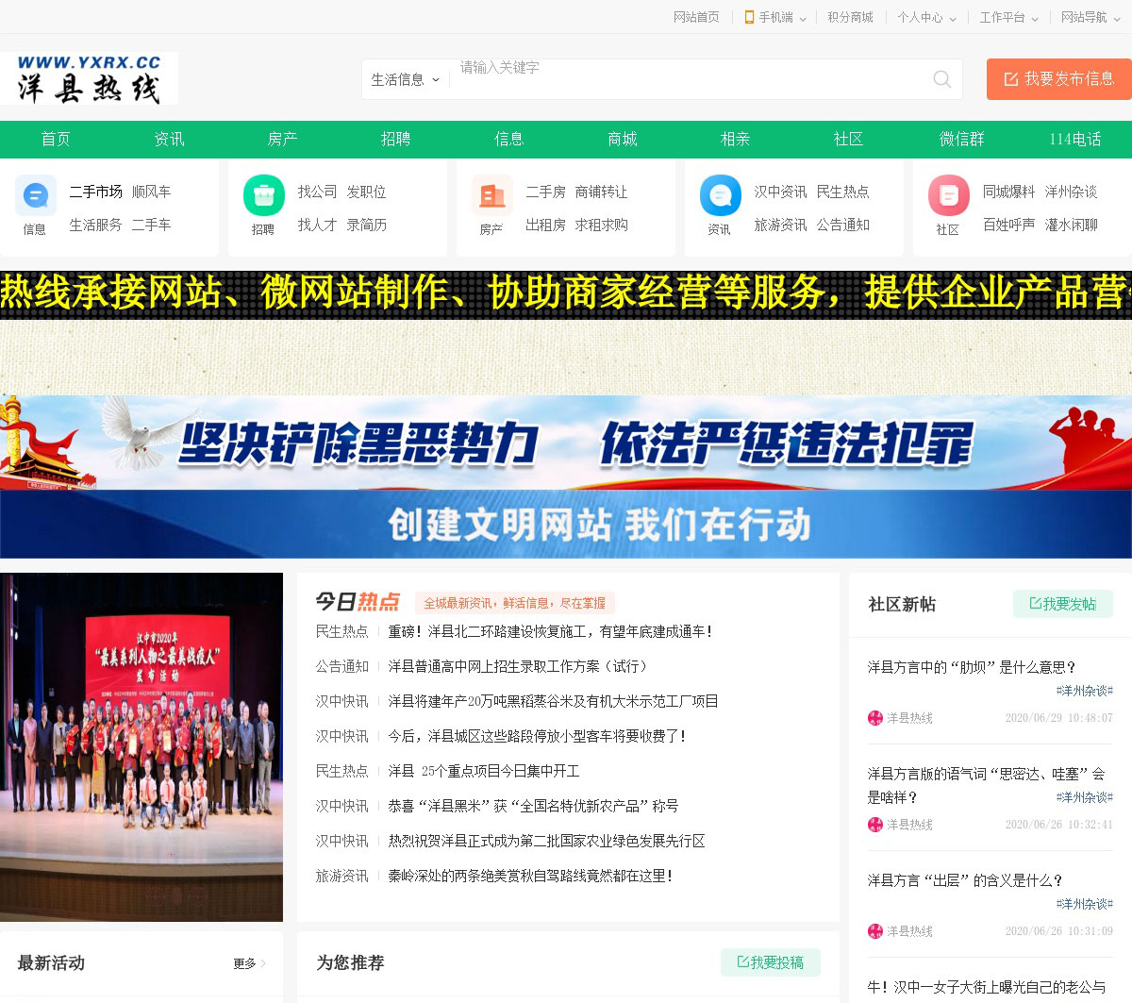Image resolution: width=1132 pixels, height=1003 pixels.
Task: Click the orange 房产 category icon
Action: [x=492, y=195]
